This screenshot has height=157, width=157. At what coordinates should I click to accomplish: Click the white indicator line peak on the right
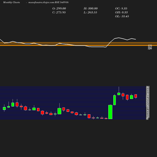tap(119, 38)
